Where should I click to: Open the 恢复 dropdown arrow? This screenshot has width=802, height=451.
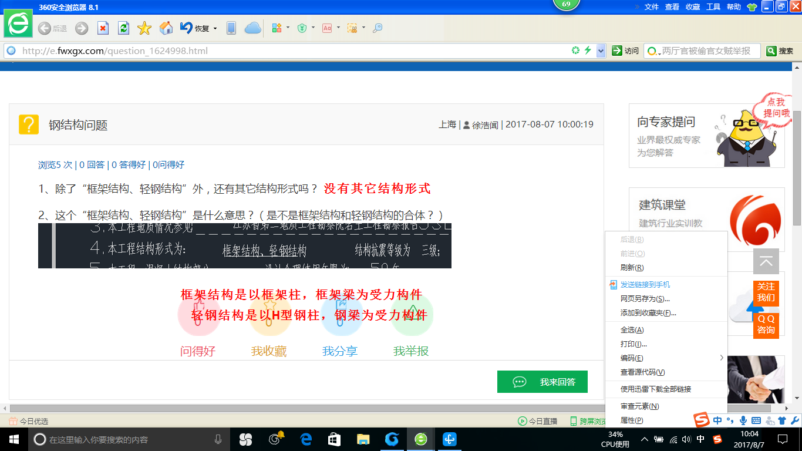click(215, 28)
